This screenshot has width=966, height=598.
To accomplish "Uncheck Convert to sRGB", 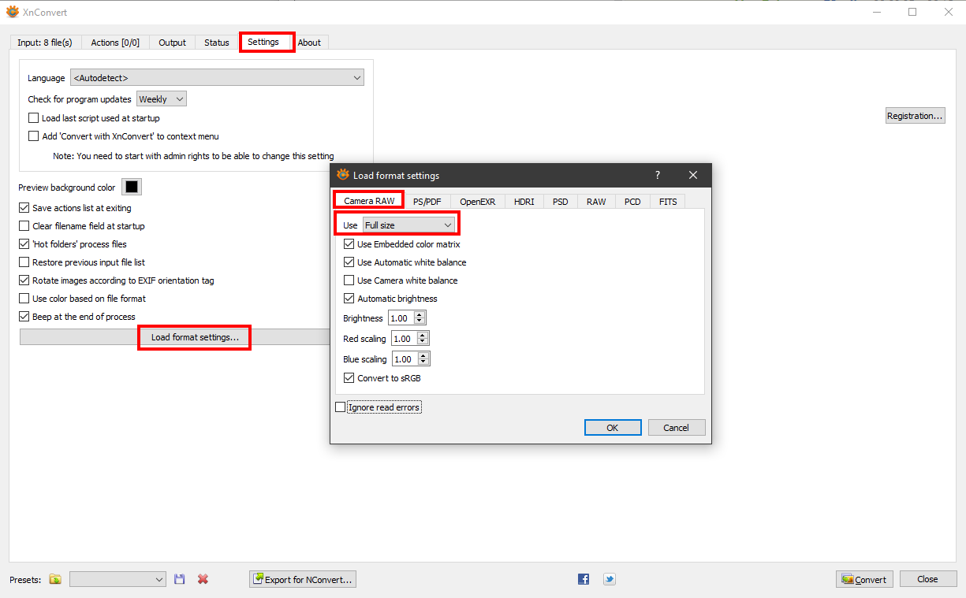I will tap(349, 378).
